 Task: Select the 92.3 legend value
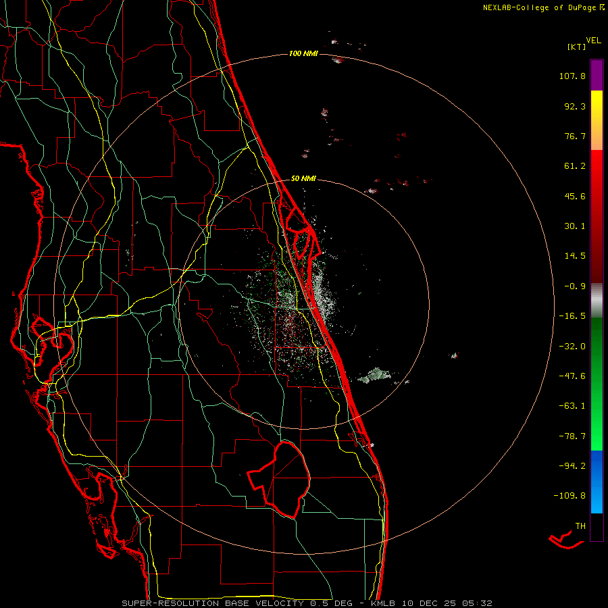[575, 106]
